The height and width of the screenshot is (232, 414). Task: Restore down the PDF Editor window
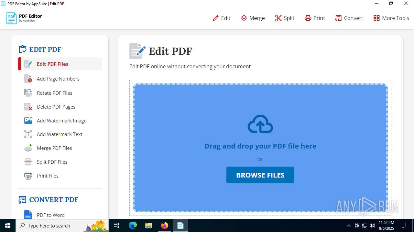coord(391,4)
